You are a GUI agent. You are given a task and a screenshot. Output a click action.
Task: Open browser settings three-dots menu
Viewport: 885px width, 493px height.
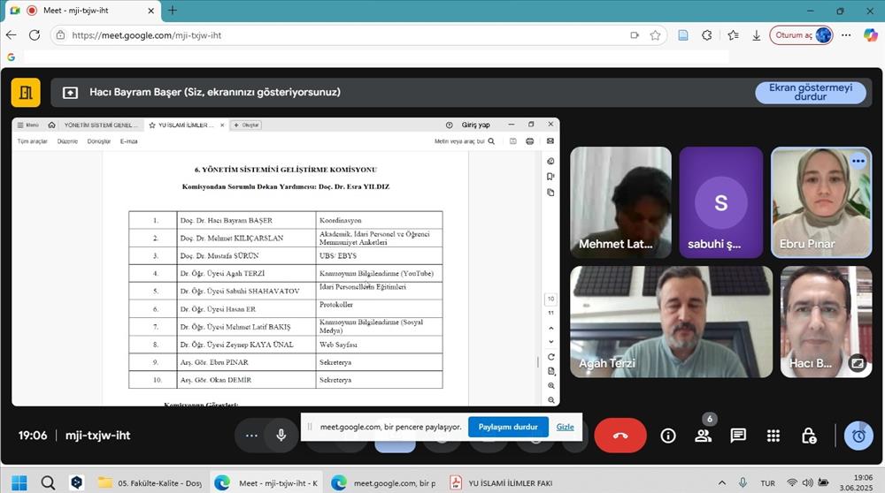tap(845, 35)
